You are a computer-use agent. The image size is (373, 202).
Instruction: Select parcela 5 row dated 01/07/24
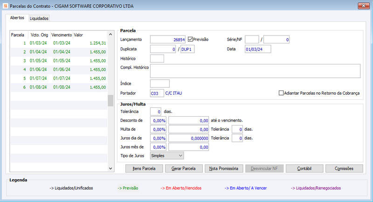click(59, 78)
